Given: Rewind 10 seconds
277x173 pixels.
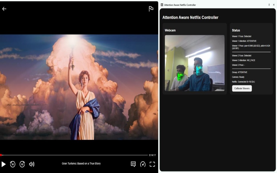Looking at the screenshot, I should [x=13, y=164].
